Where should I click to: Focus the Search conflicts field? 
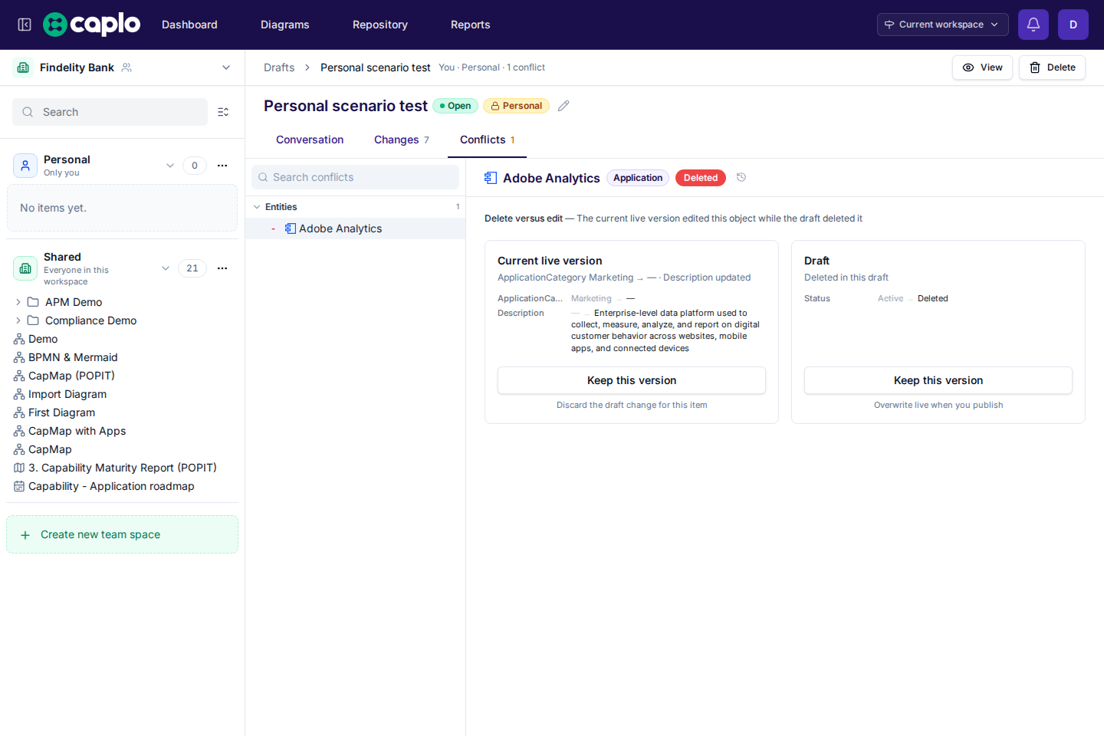355,177
